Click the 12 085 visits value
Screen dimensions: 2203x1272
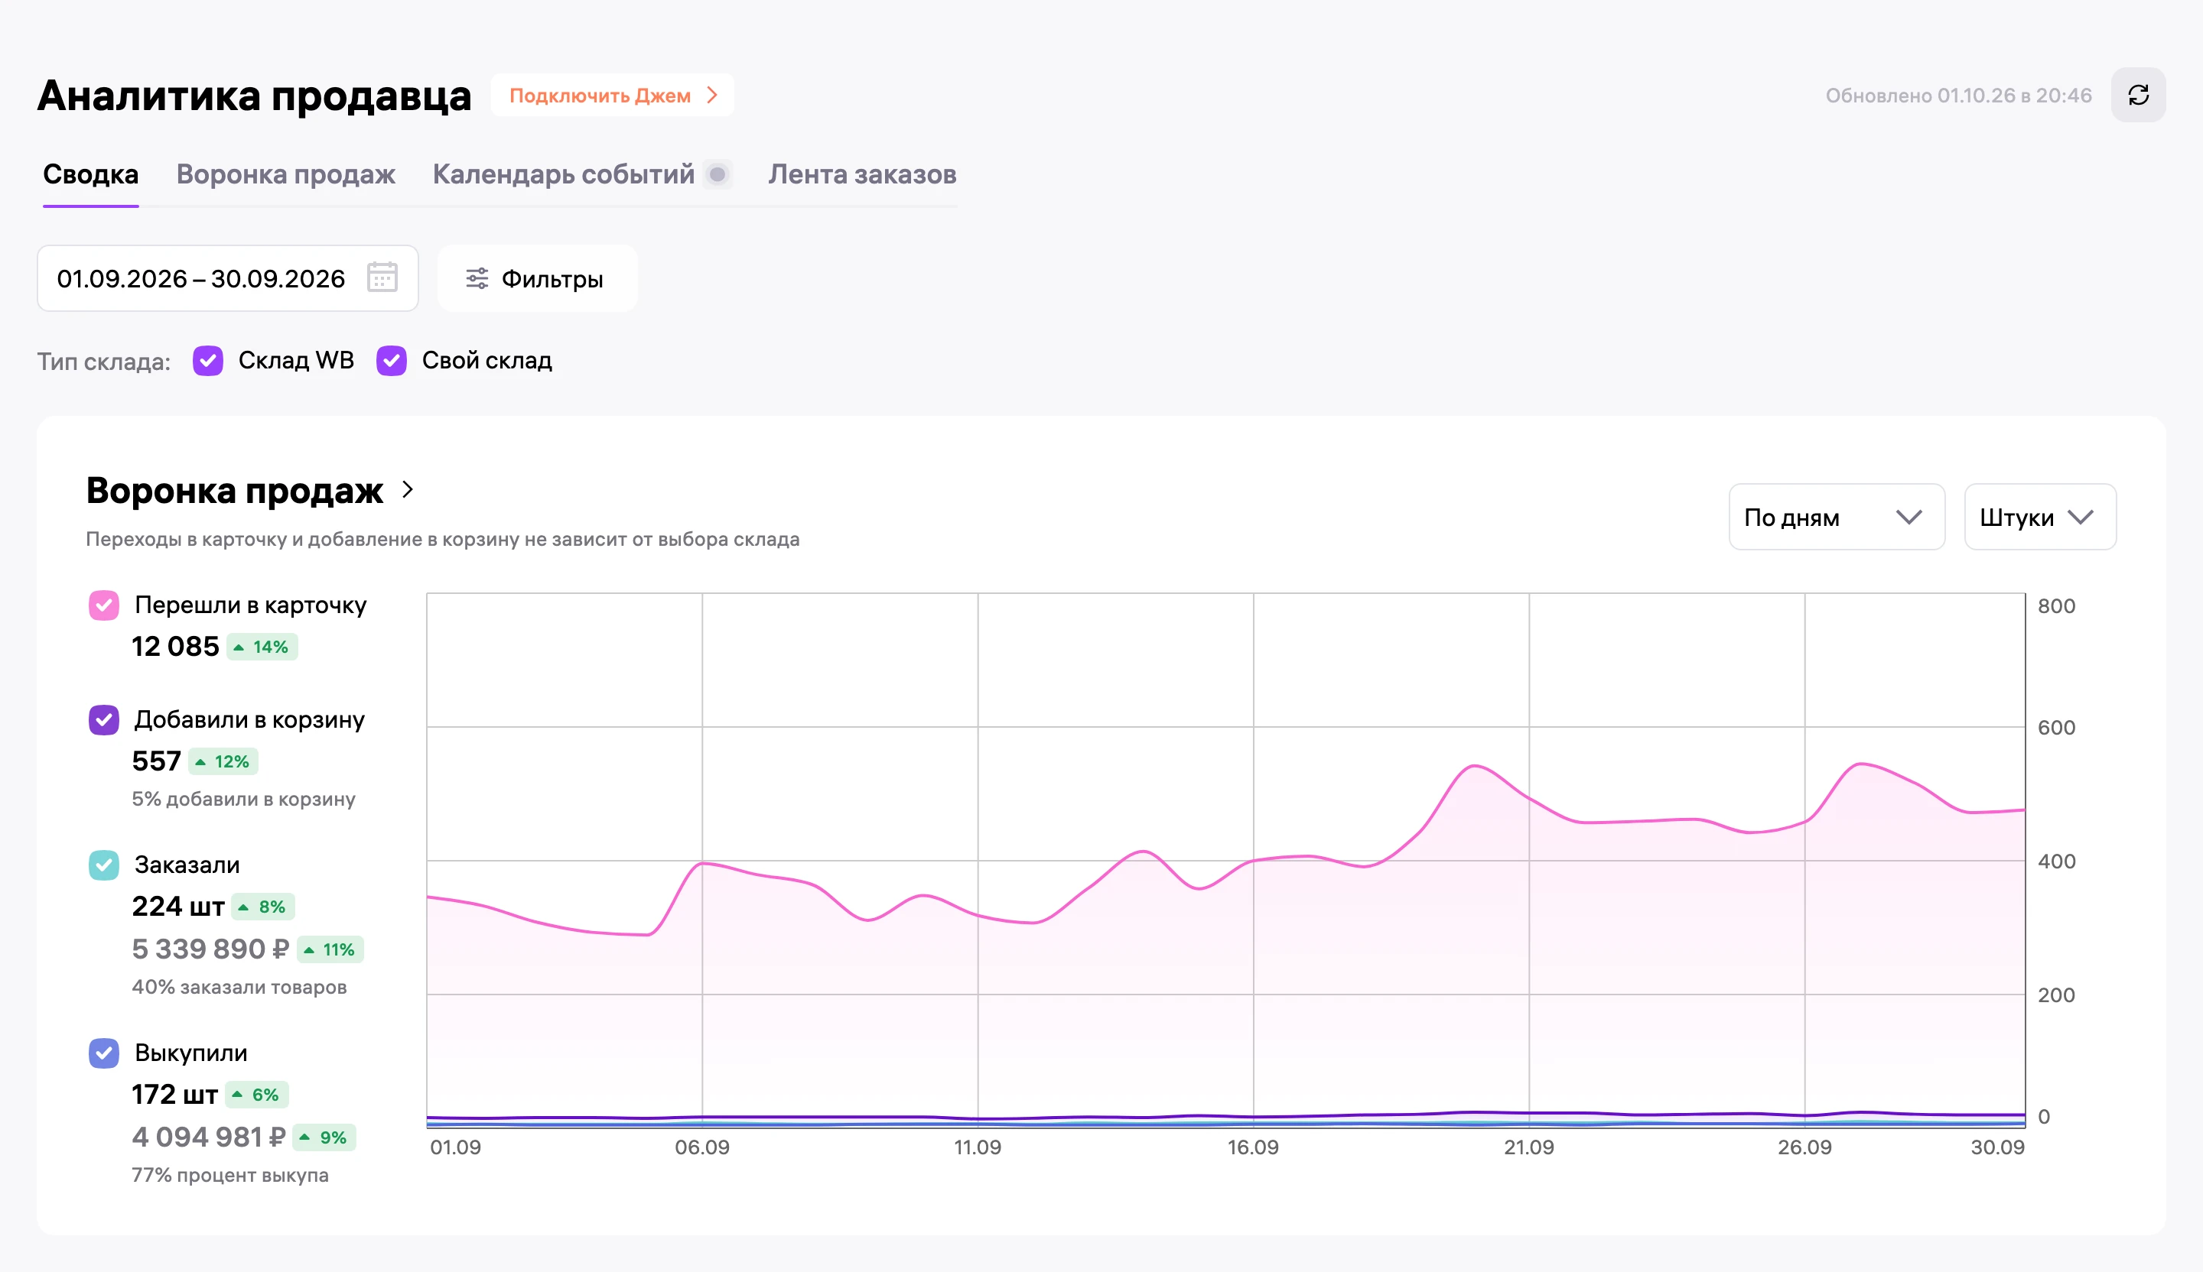[x=175, y=647]
